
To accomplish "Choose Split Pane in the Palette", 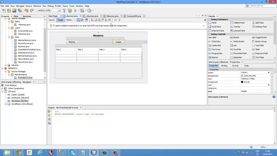I will pyautogui.click(x=258, y=23).
